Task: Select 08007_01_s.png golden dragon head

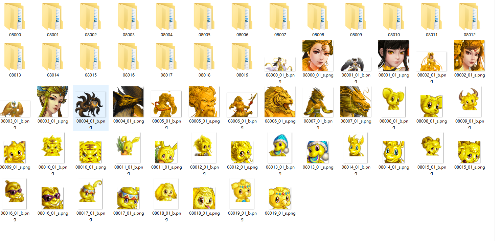Action: tap(356, 102)
